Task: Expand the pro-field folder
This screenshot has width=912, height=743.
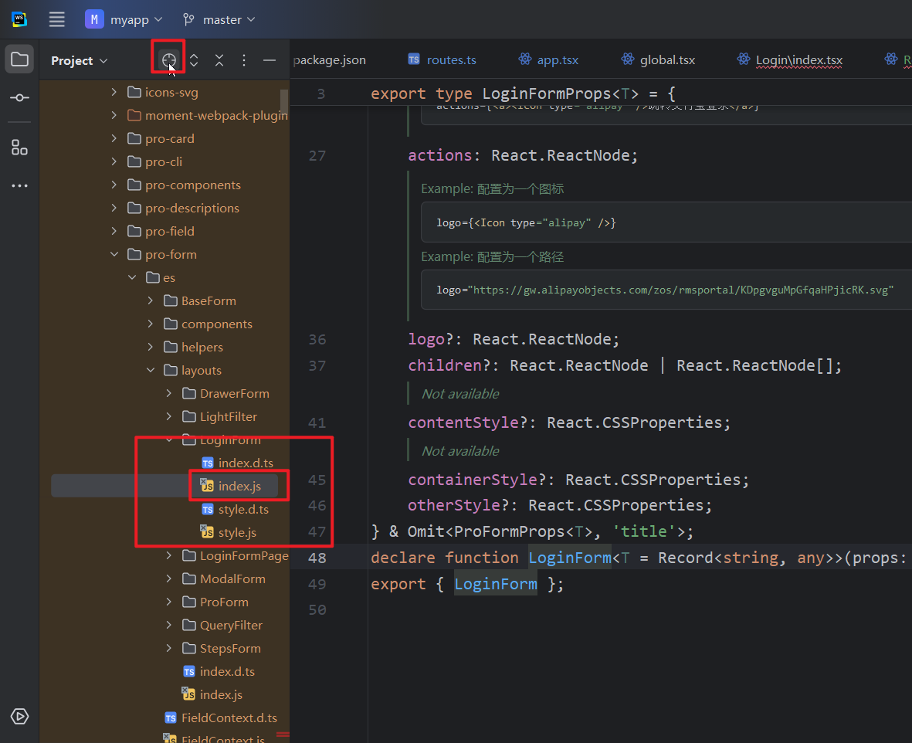Action: click(x=114, y=231)
